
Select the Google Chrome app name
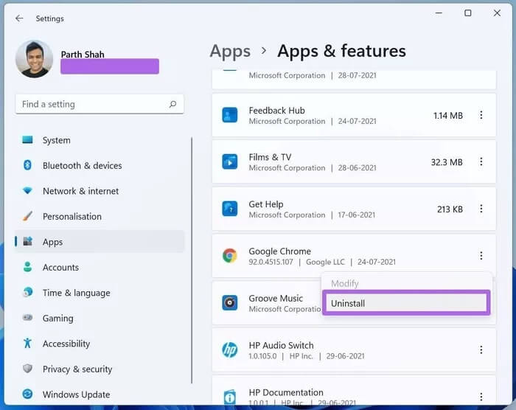(279, 251)
